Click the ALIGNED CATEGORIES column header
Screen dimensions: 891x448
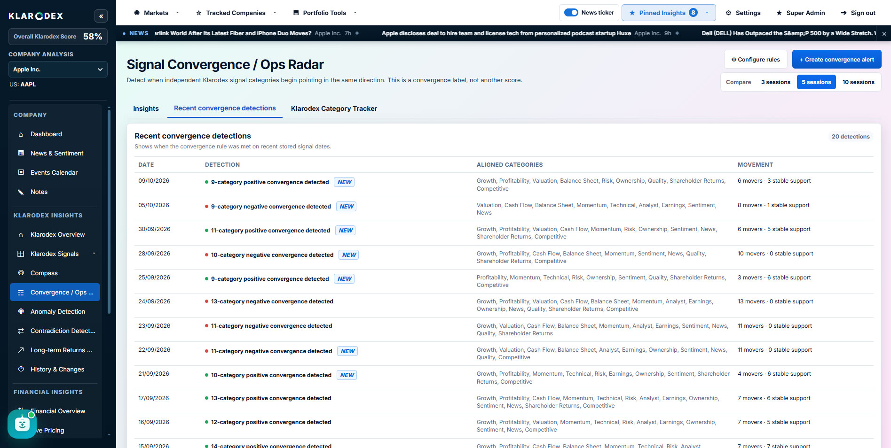(510, 165)
